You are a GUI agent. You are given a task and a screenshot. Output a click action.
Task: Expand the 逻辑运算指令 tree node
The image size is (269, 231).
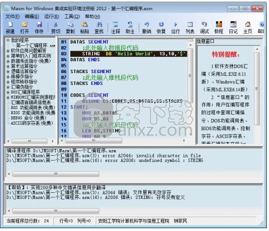pyautogui.click(x=8, y=71)
